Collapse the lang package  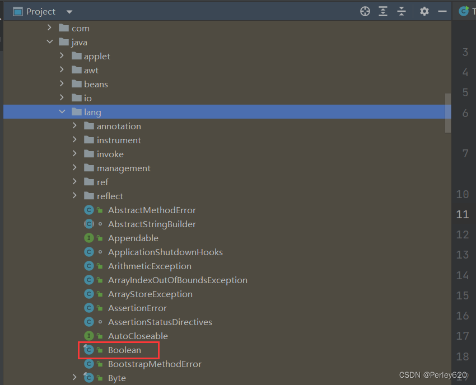pyautogui.click(x=62, y=112)
